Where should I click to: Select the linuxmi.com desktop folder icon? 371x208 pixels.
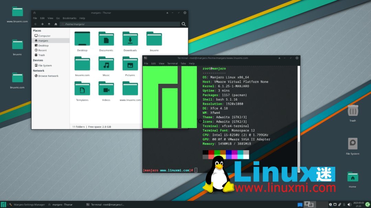click(x=17, y=78)
